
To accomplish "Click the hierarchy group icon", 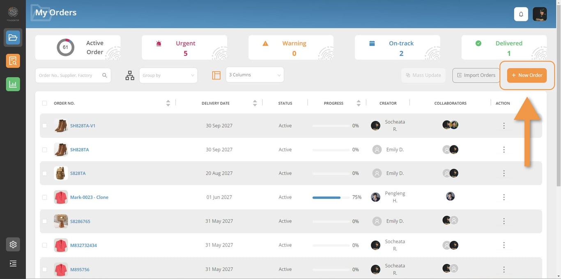I will tap(130, 75).
